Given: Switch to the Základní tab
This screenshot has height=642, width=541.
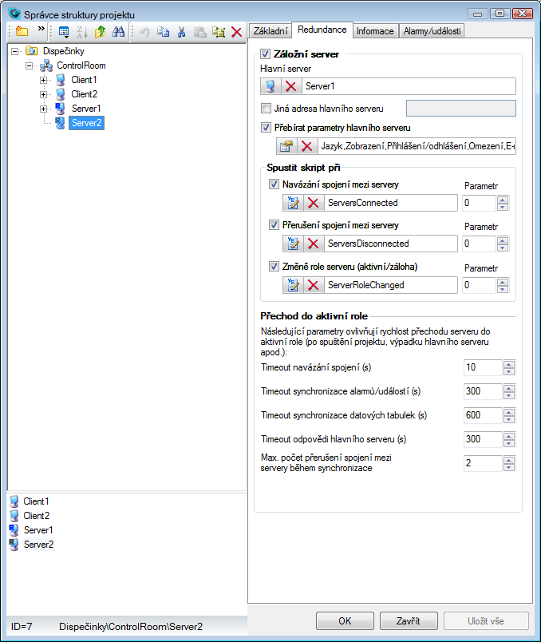Looking at the screenshot, I should 270,31.
